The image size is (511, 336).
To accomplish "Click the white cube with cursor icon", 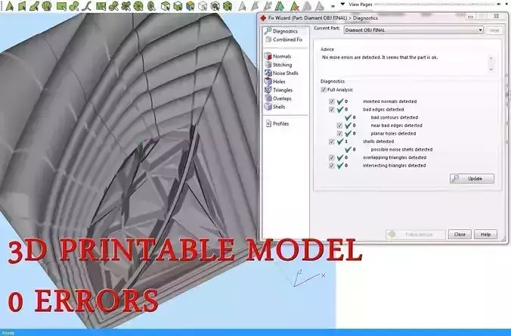I will (166, 6).
